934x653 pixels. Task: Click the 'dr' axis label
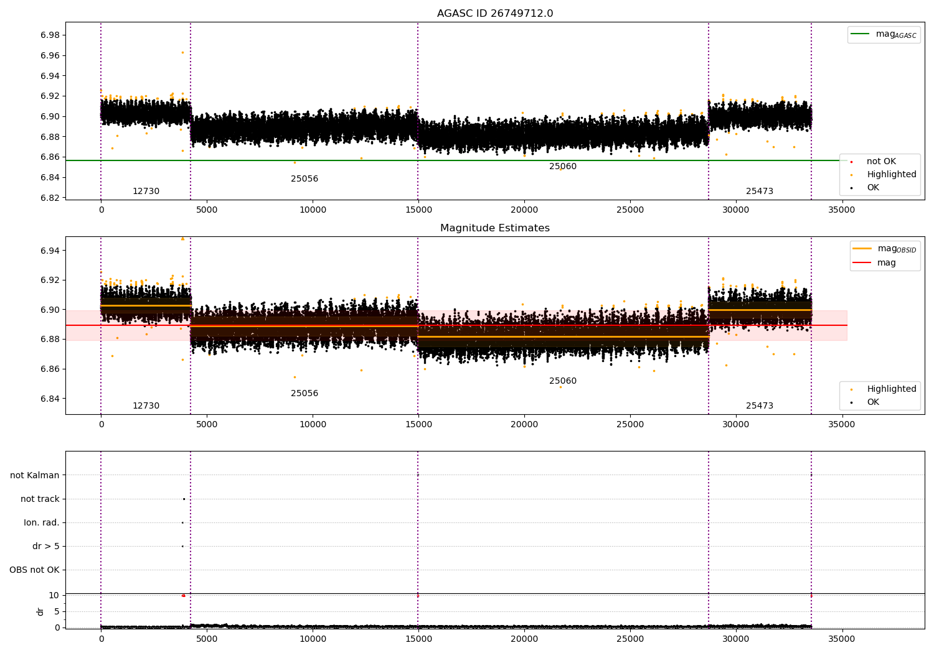coord(40,611)
